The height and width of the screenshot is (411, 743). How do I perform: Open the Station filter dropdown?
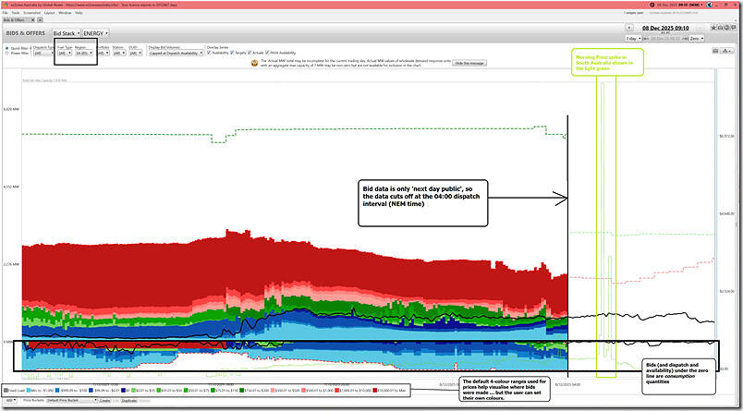tap(119, 53)
